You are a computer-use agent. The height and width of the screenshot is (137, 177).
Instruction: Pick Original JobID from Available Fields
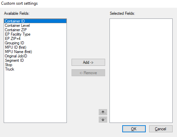[35, 56]
